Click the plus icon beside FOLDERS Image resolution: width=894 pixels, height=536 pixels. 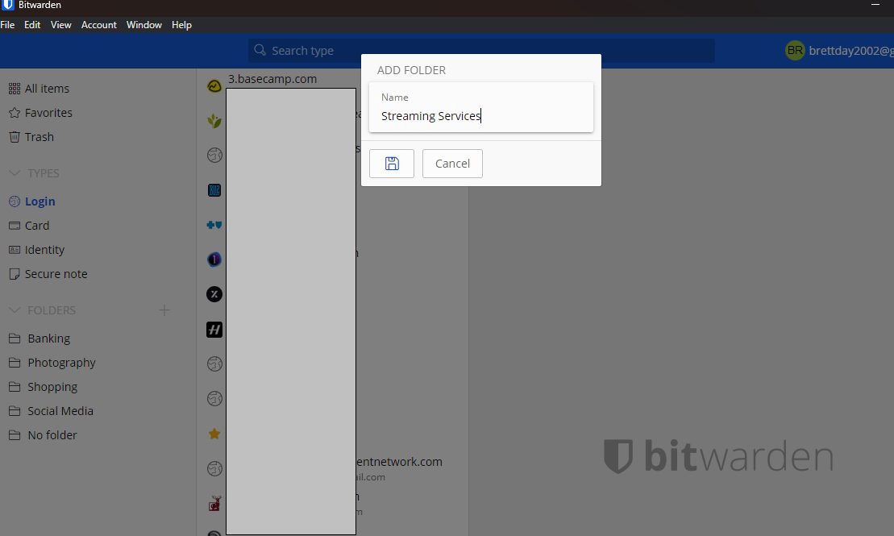(x=164, y=310)
